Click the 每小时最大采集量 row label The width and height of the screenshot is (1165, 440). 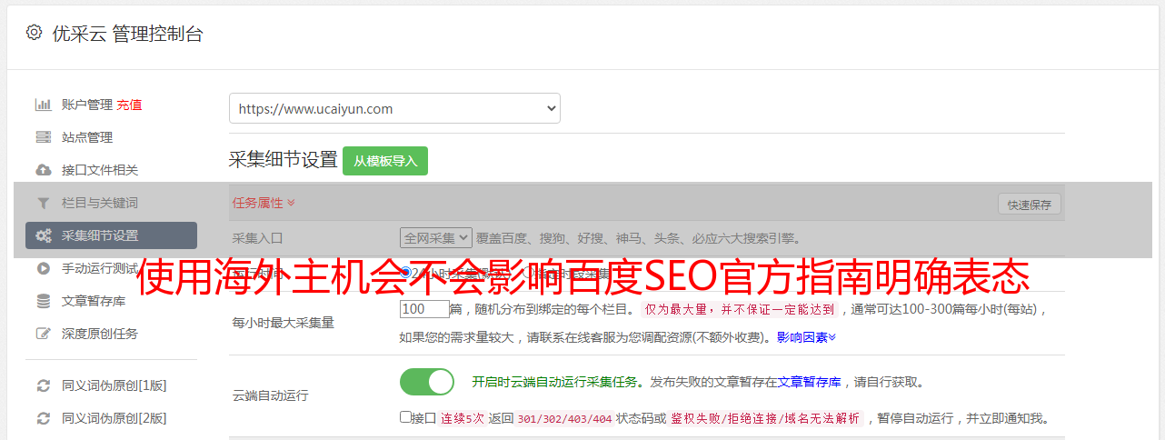pyautogui.click(x=284, y=322)
